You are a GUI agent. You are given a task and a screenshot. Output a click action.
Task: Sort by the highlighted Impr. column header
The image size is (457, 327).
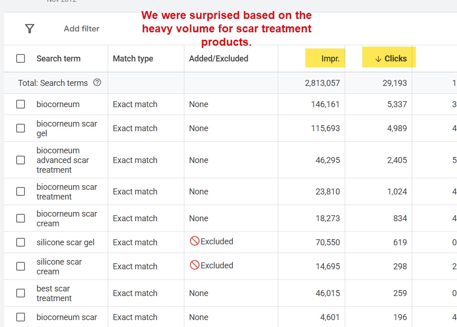coord(325,58)
